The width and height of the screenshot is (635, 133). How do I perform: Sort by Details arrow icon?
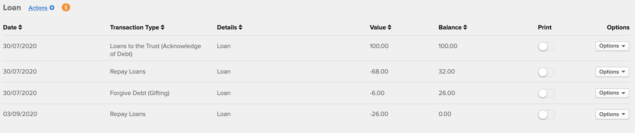240,27
